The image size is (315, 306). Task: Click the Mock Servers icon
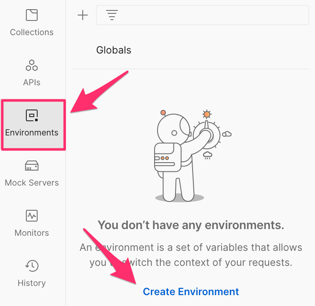tap(32, 166)
